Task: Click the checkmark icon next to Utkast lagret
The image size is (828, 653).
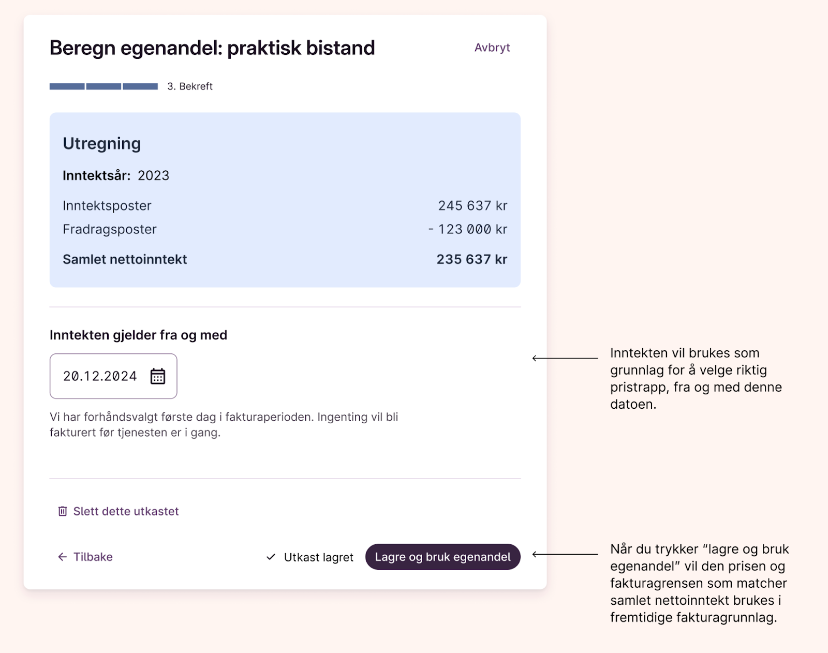Action: 271,557
